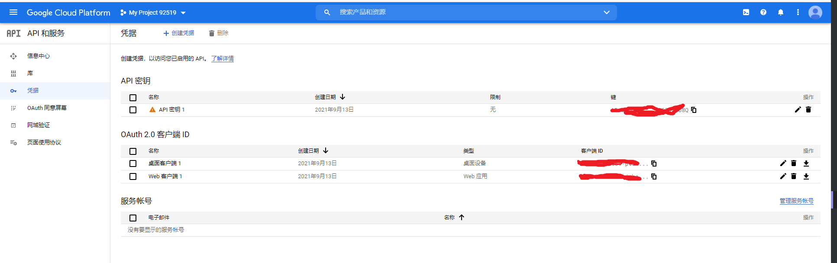
Task: Delete Web 客户端 1 with trash icon
Action: tap(794, 176)
